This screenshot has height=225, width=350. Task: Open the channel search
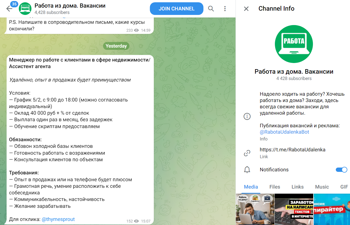point(211,8)
